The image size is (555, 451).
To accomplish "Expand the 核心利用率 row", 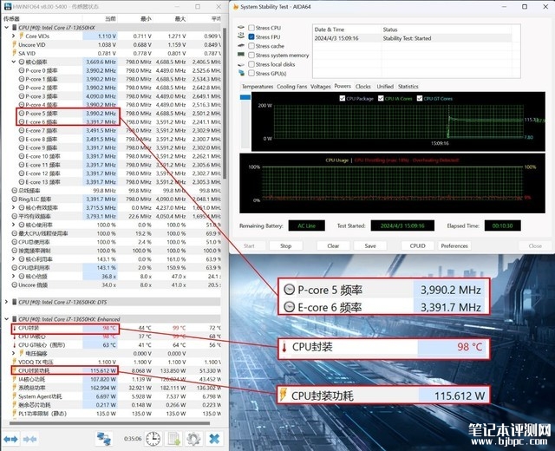I will pyautogui.click(x=14, y=258).
